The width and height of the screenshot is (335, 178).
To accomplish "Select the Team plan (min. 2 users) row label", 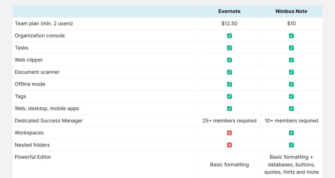I will pos(44,23).
